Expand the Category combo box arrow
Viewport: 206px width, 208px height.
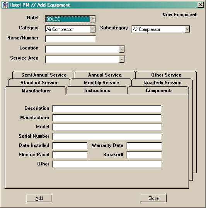(x=93, y=29)
